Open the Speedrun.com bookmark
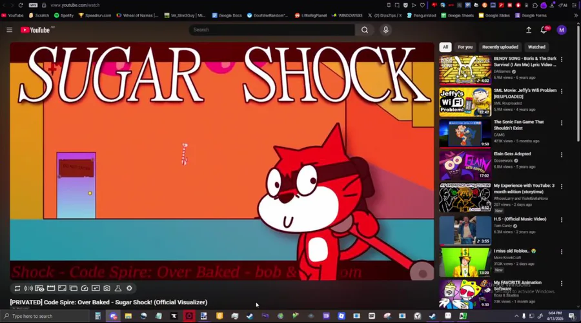 tap(95, 15)
